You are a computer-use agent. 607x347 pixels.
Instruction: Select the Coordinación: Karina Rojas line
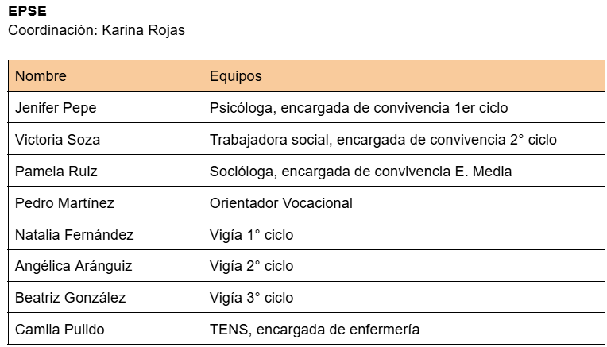coord(96,30)
